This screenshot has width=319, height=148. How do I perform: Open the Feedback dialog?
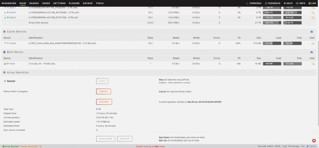pyautogui.click(x=273, y=3)
